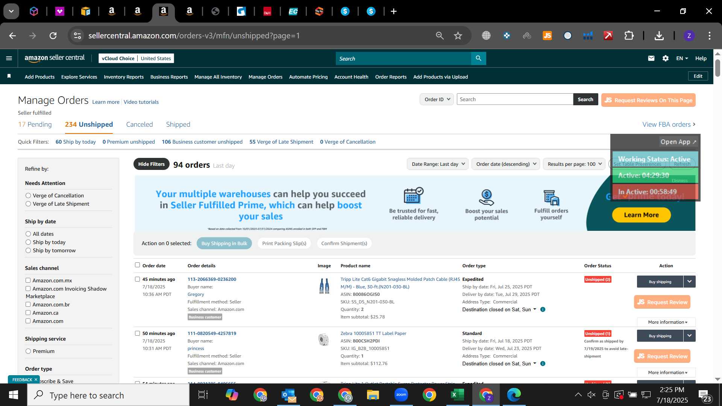The image size is (722, 406).
Task: Click the Windows Start button
Action: tap(14, 395)
